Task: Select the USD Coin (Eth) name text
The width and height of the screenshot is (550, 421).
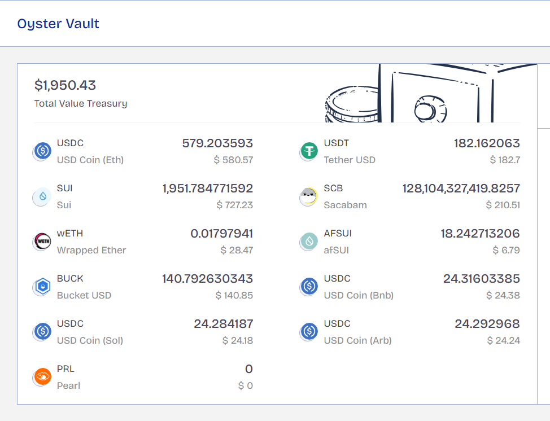Action: [x=90, y=160]
